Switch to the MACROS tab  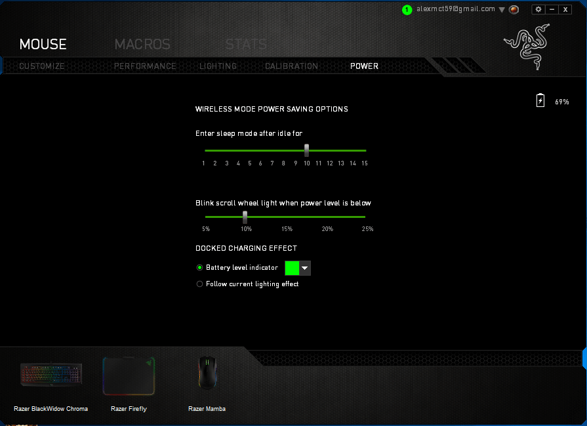tap(142, 44)
